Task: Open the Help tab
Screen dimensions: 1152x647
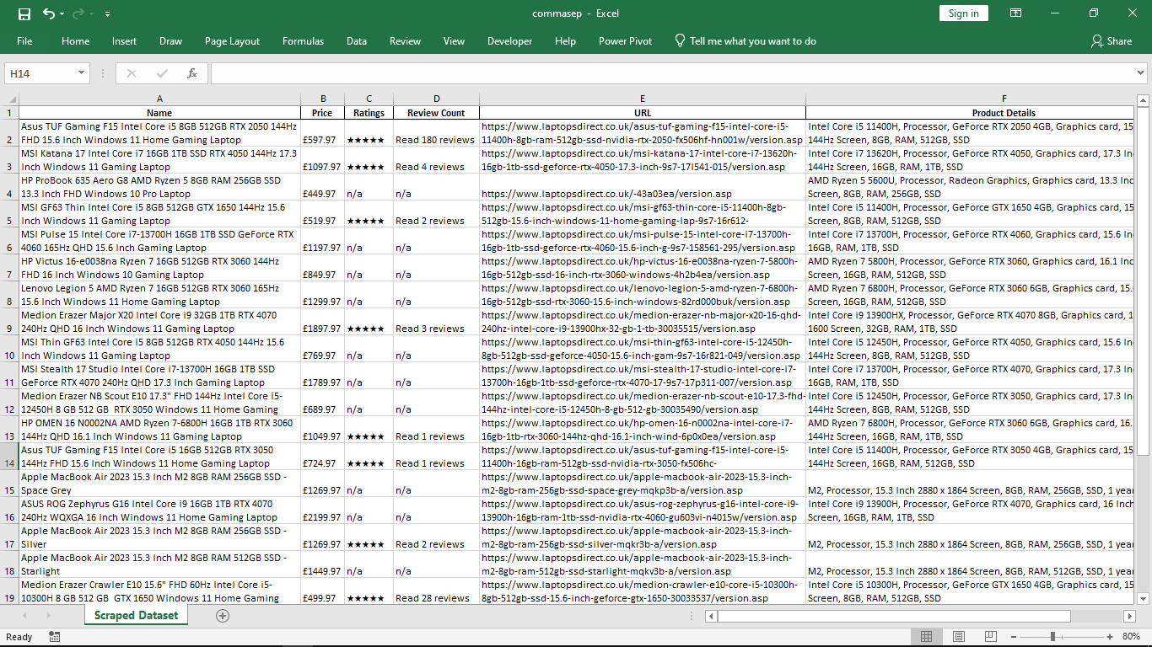Action: click(x=565, y=41)
